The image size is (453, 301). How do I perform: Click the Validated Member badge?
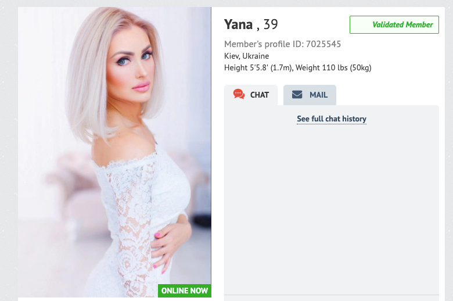tap(394, 24)
